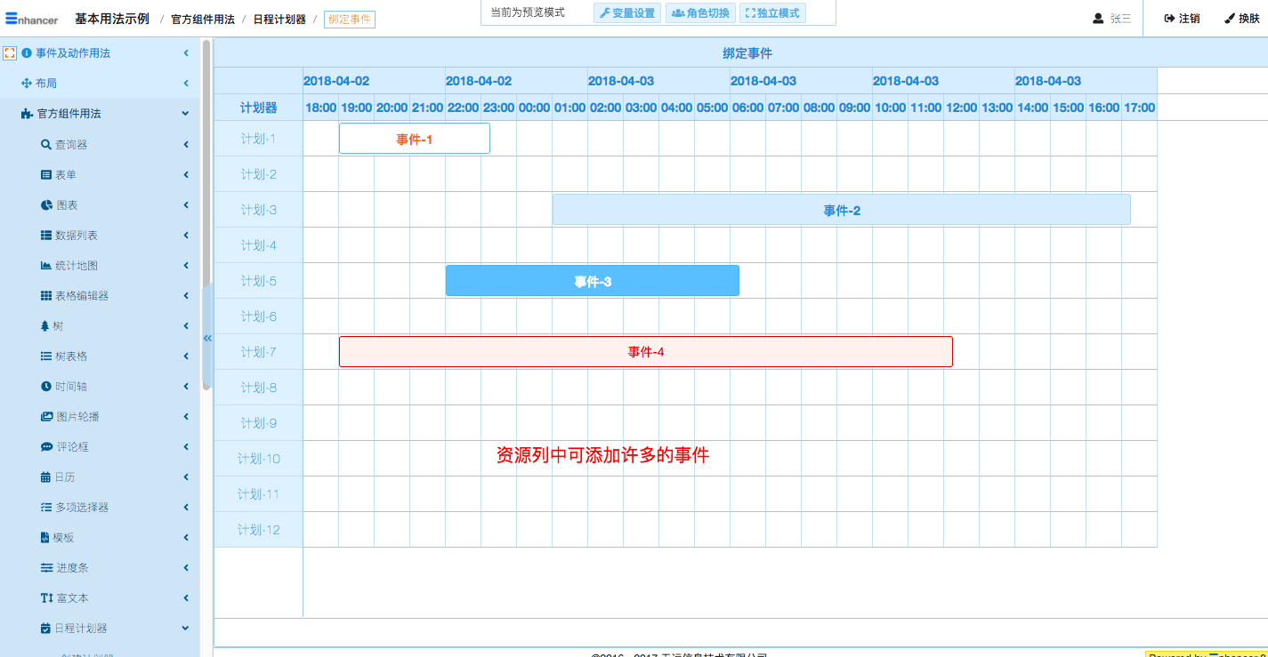Click the 注销 logout button
The image size is (1268, 657).
1182,19
